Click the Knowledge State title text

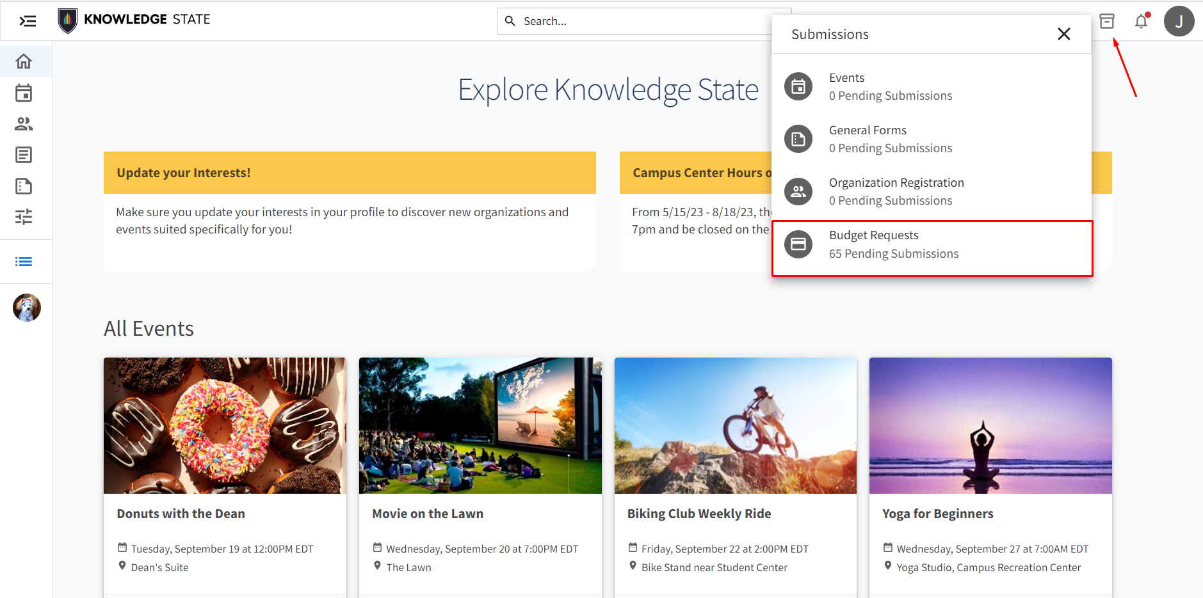(147, 19)
